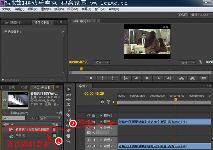Click the Set Out Point brace button

(113, 78)
